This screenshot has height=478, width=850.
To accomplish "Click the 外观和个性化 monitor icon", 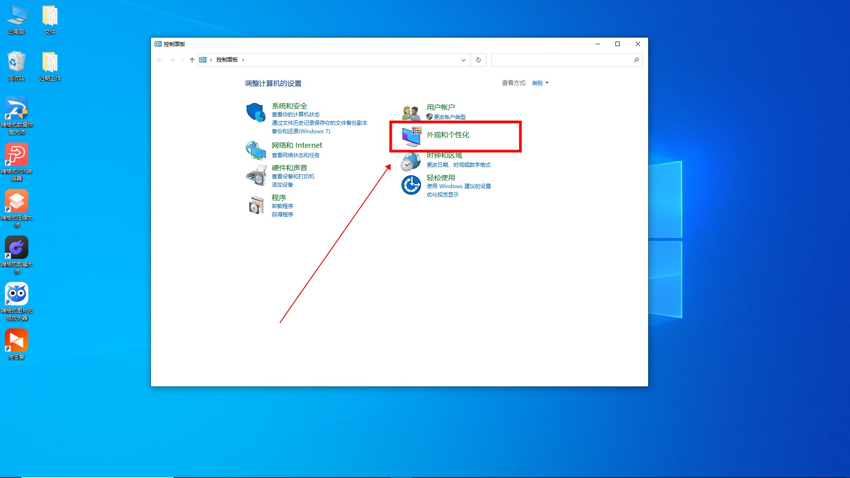I will coord(411,136).
